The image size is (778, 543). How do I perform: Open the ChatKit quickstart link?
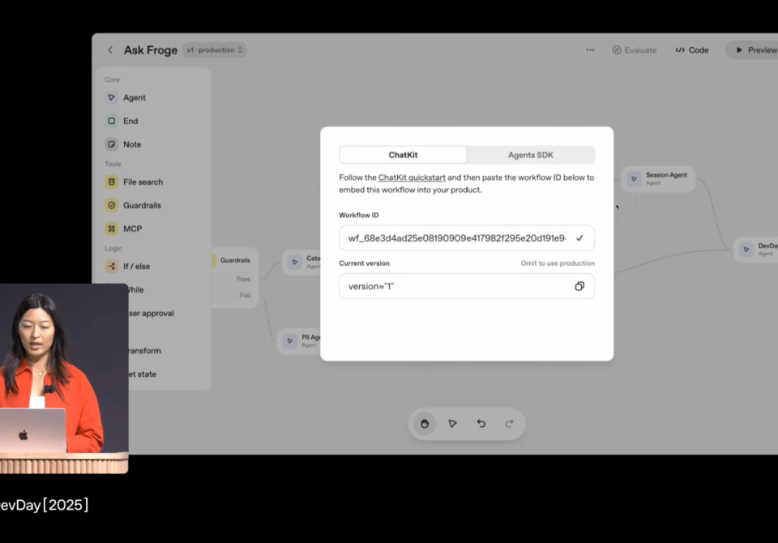point(413,177)
